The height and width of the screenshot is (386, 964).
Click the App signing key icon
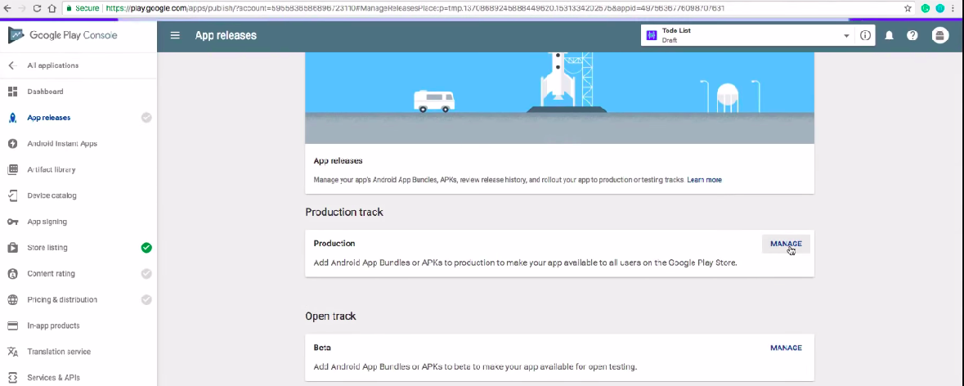click(12, 222)
